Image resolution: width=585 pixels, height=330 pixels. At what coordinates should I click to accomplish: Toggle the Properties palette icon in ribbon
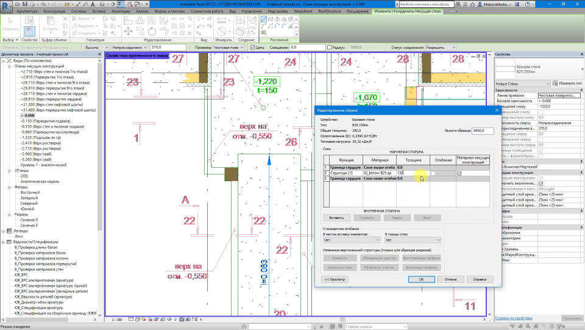[x=29, y=31]
